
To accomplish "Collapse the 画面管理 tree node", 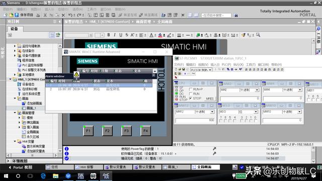I will point(15,113).
